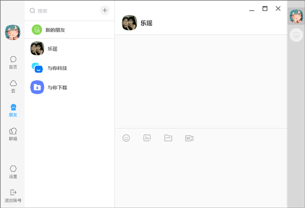Click the 乐瑶 name in chat header
Screen dimensions: 305x208
coord(146,23)
